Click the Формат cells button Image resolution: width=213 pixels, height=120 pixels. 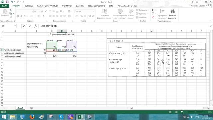[x=142, y=17]
